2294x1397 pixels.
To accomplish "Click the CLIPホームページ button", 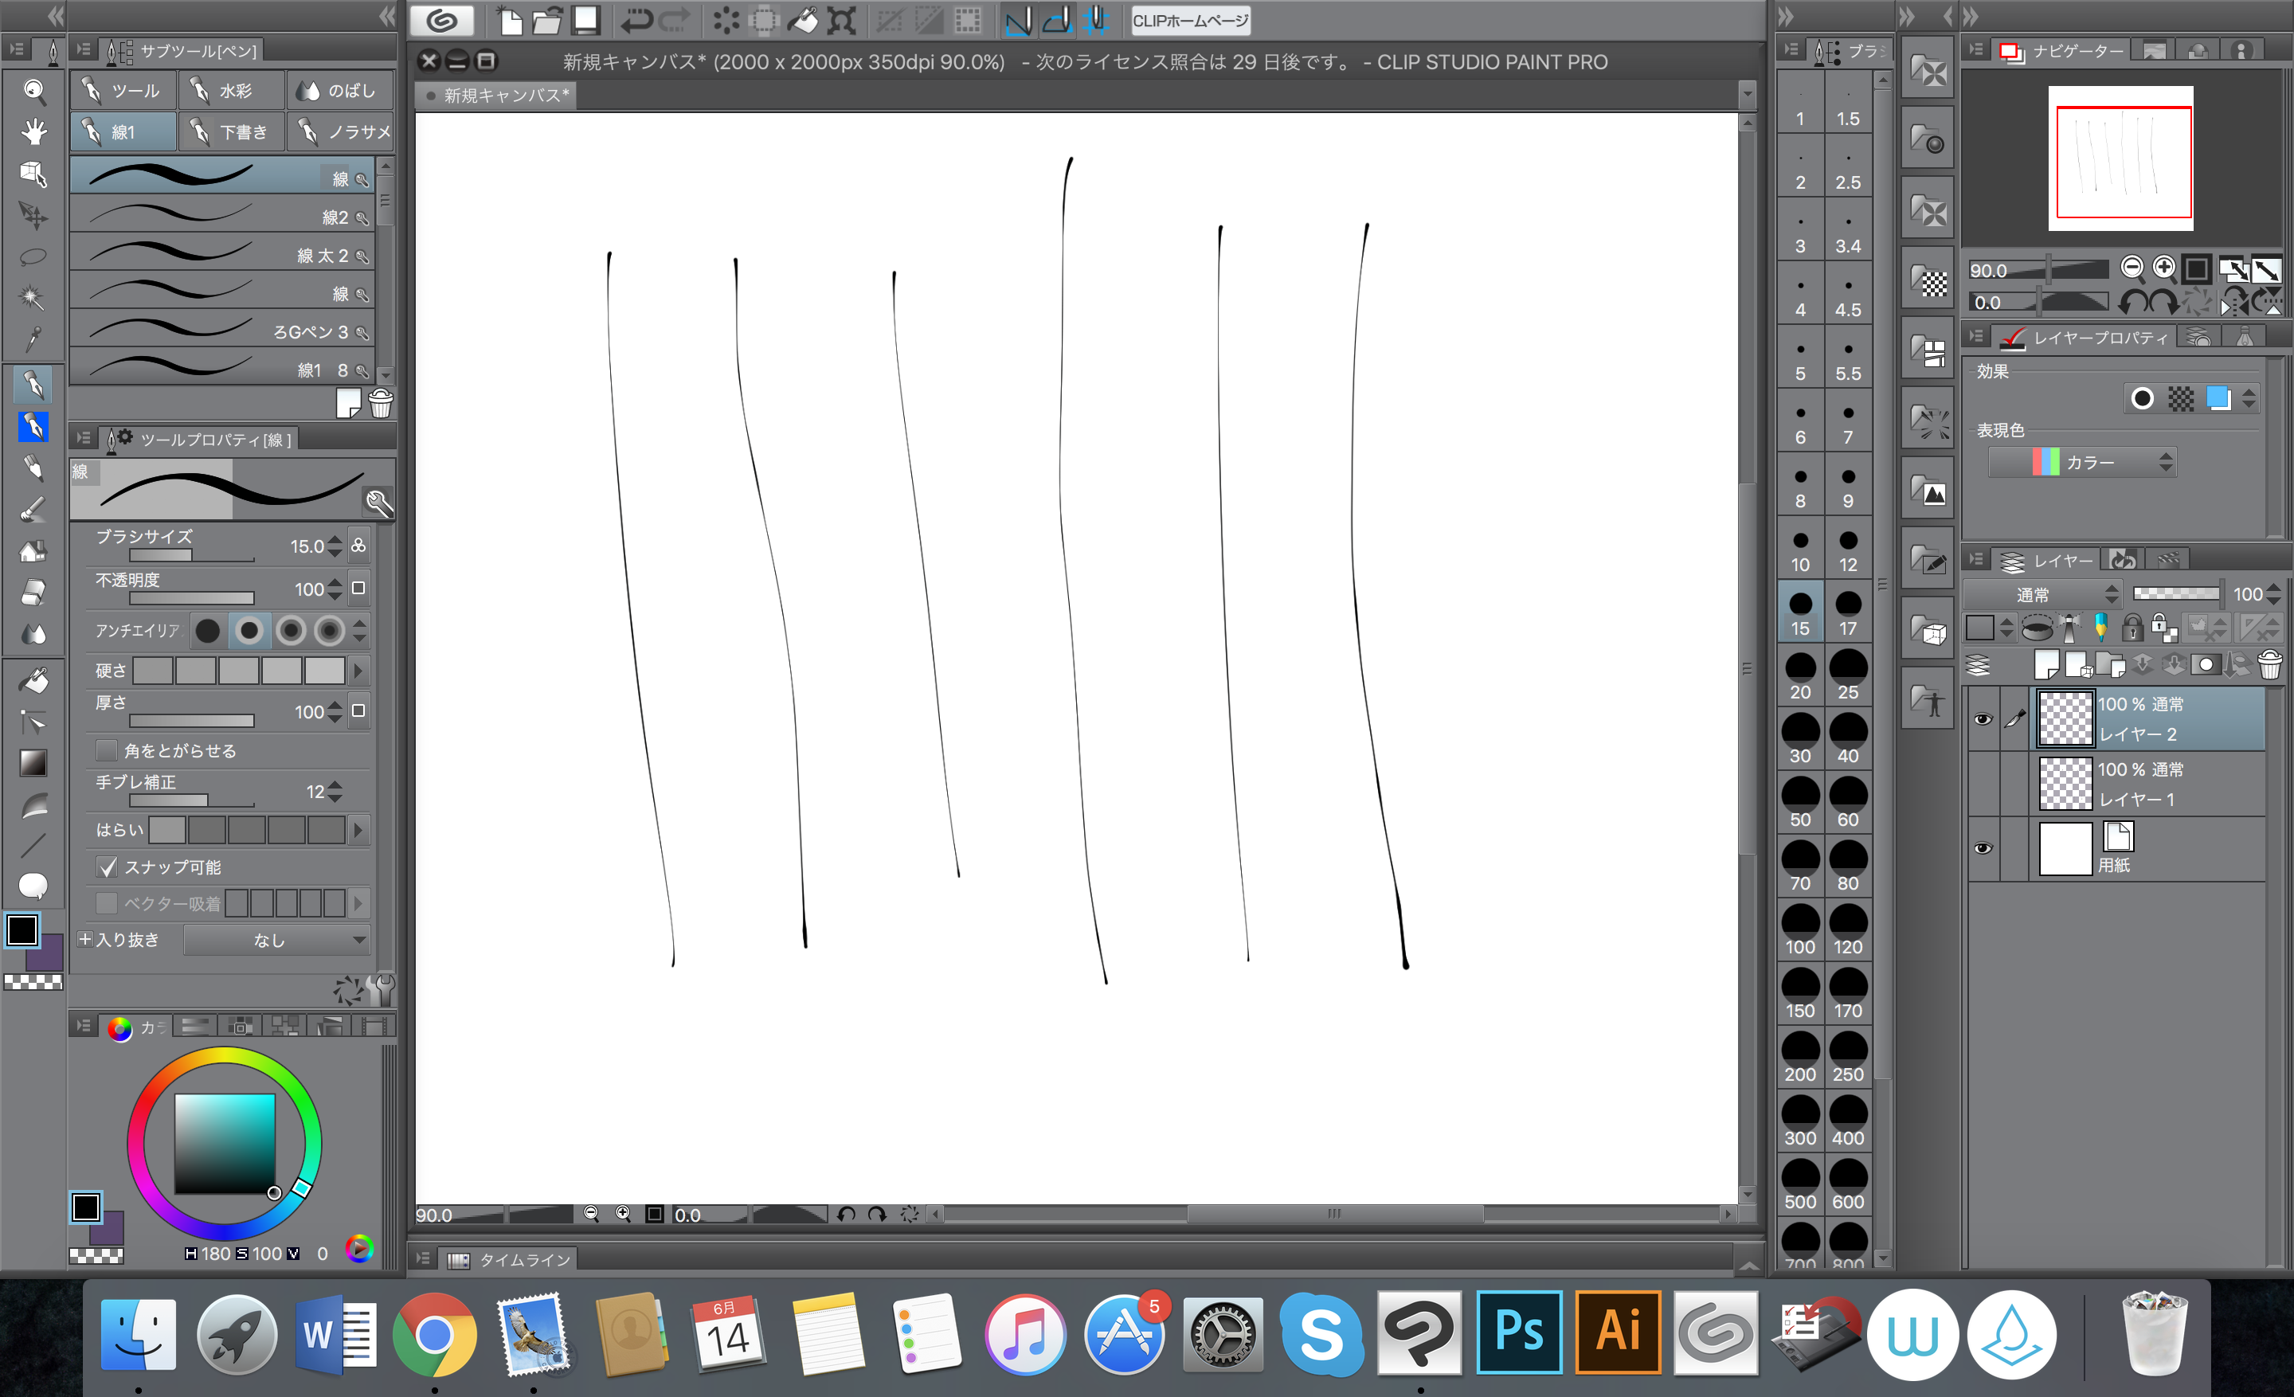I will point(1190,21).
